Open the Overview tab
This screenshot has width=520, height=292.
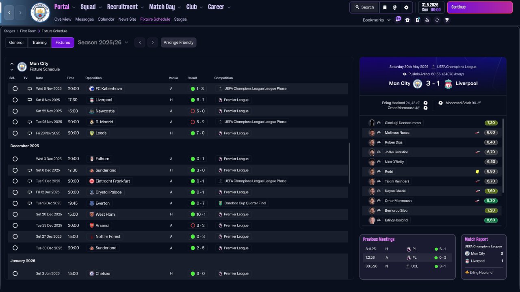63,19
